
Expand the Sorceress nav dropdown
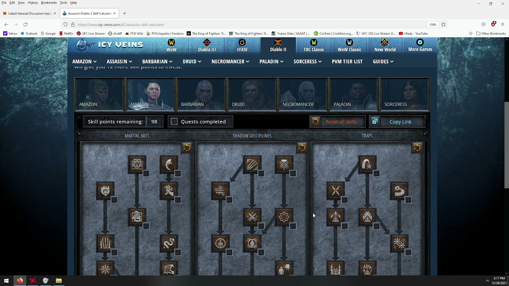(x=307, y=62)
